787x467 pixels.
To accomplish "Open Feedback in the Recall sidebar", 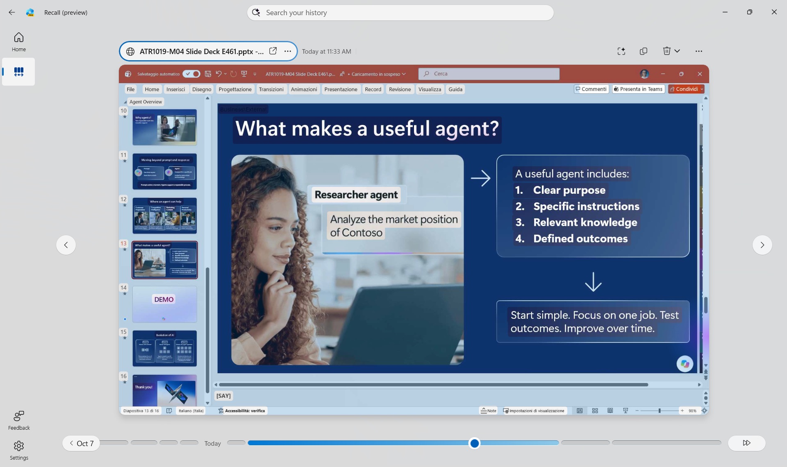I will tap(19, 421).
